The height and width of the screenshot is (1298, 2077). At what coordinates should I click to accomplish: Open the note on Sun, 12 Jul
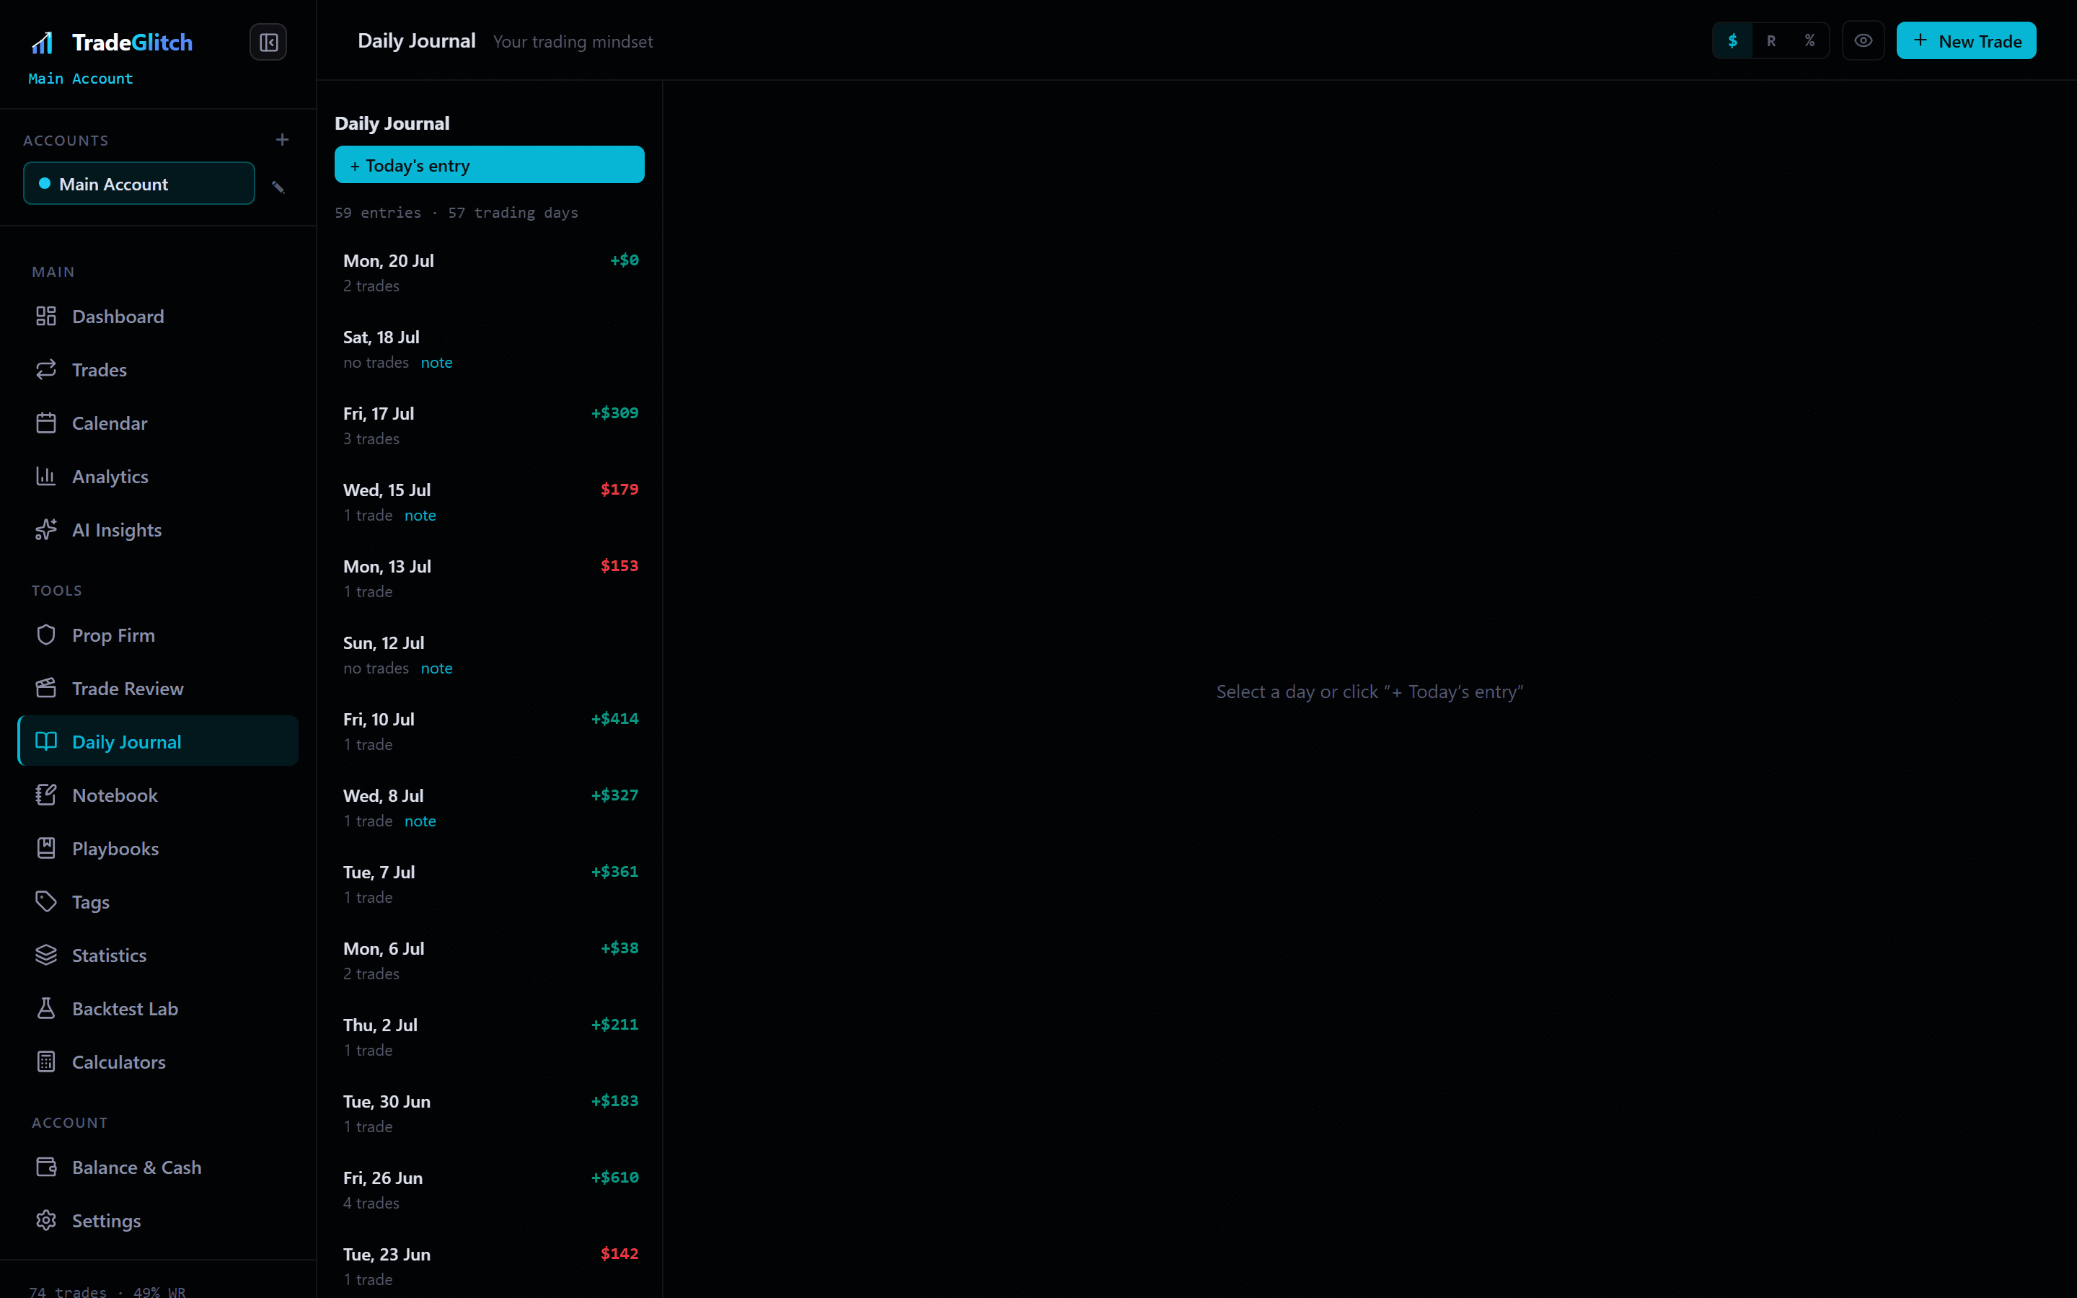(436, 668)
